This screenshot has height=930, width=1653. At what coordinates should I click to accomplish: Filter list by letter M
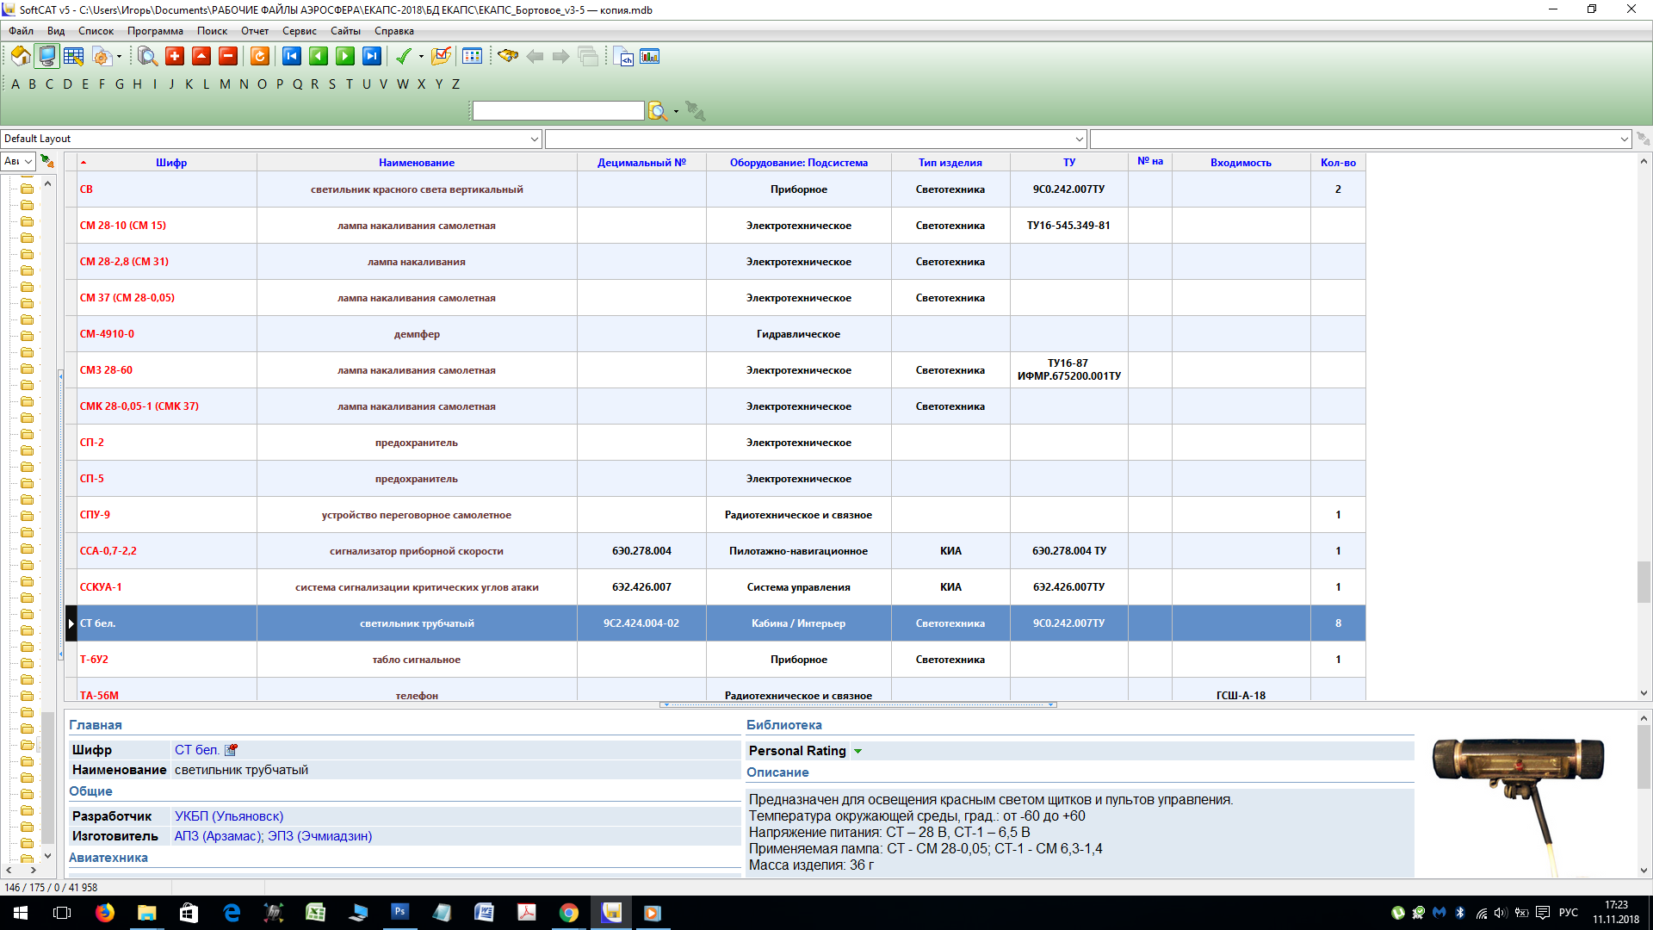[225, 84]
